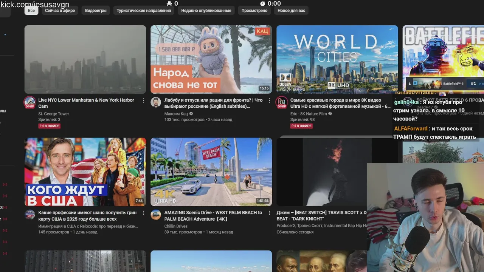Image resolution: width=484 pixels, height=272 pixels.
Task: Select the "Видеоигры" filter chip
Action: point(96,11)
